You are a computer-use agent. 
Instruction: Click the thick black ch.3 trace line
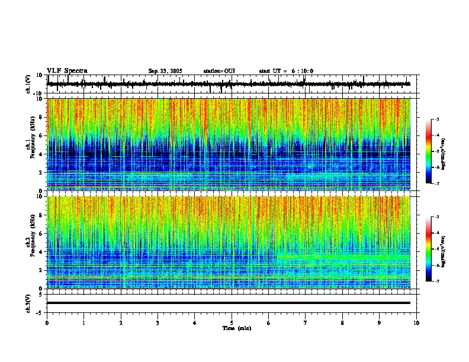pyautogui.click(x=229, y=303)
